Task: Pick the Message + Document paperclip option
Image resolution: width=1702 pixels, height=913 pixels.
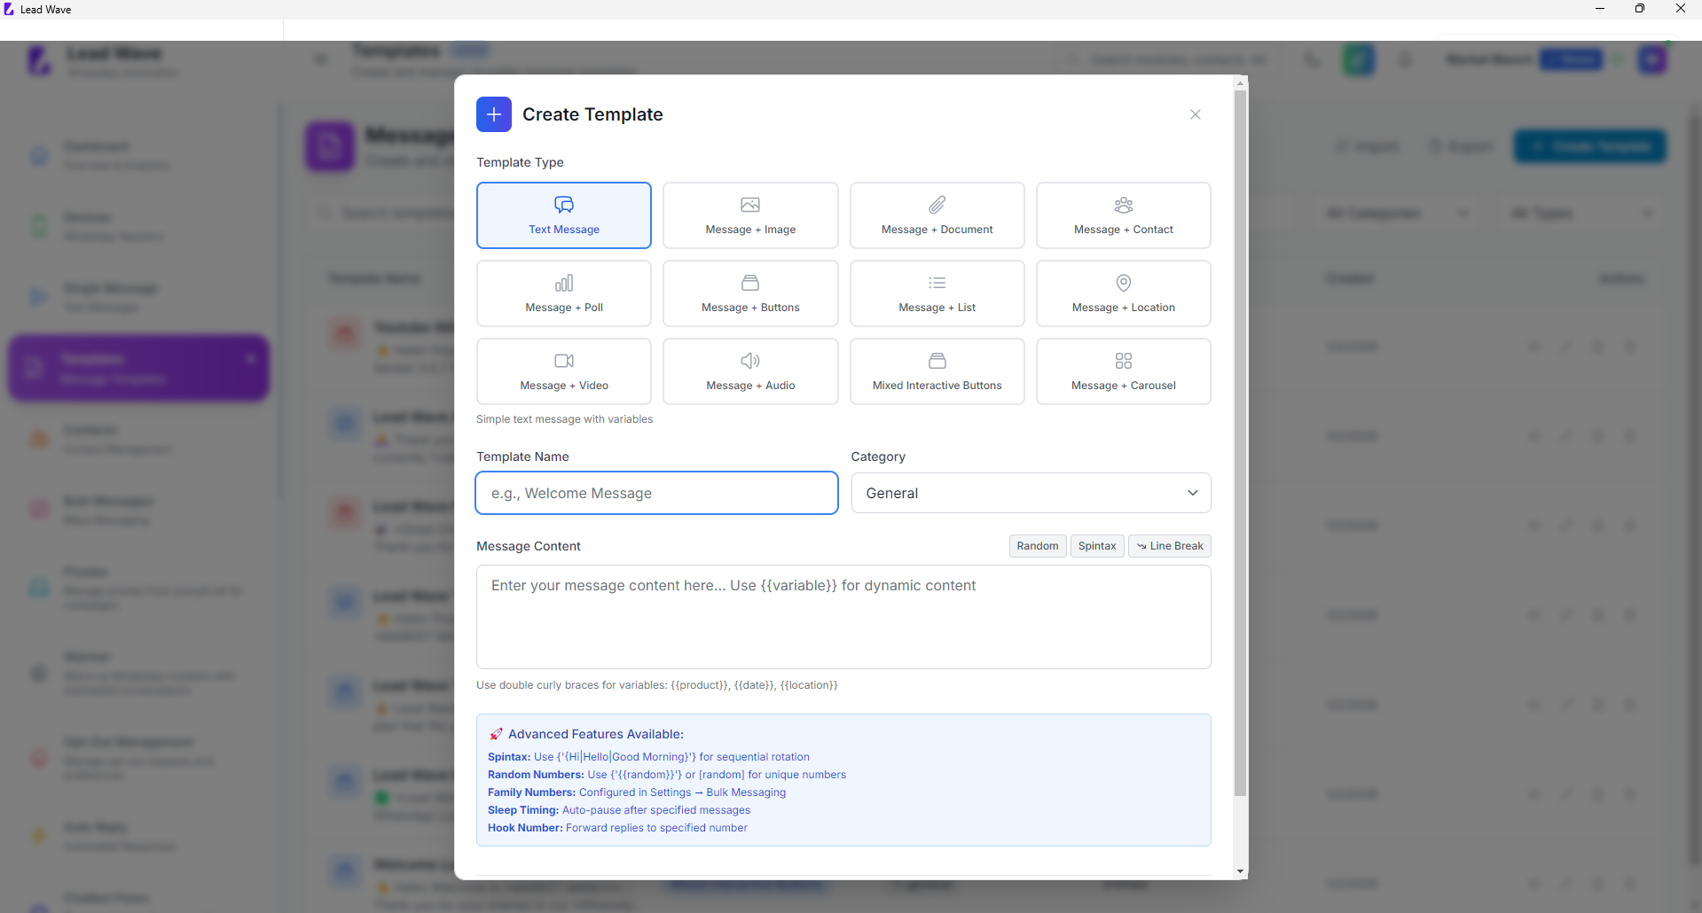Action: pyautogui.click(x=937, y=215)
